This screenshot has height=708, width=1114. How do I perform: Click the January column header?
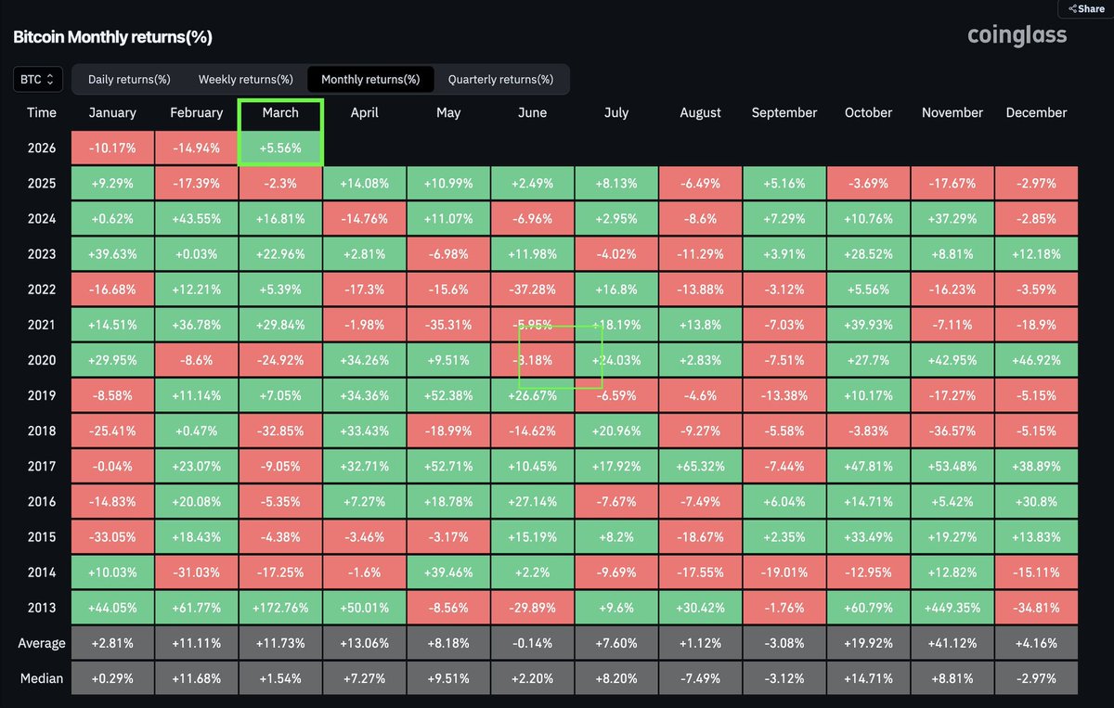[x=112, y=112]
